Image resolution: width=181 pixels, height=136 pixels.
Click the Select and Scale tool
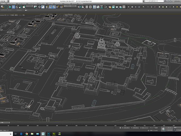tap(20, 7)
